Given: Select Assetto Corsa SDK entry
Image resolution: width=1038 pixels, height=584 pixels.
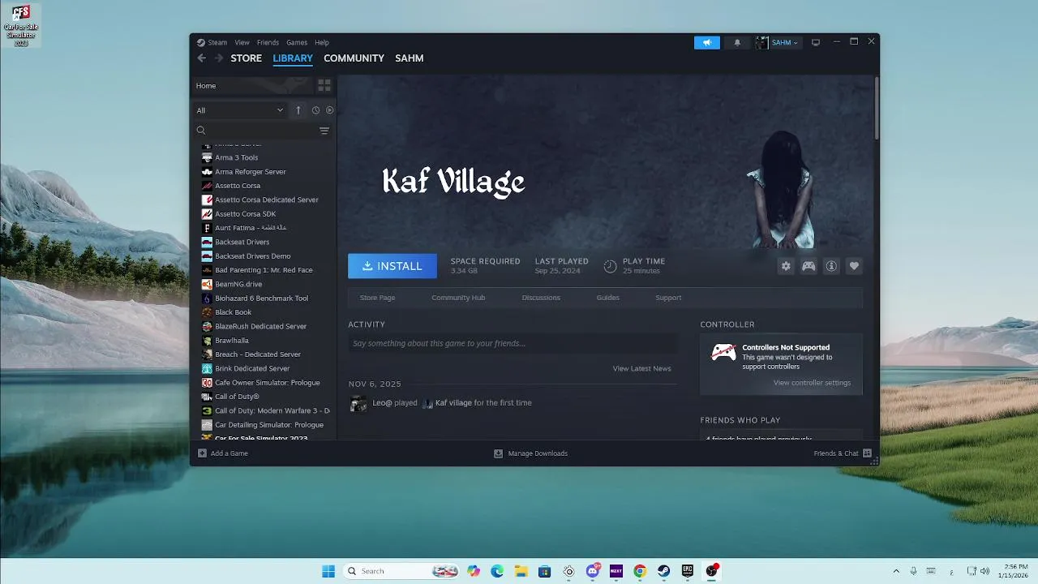Looking at the screenshot, I should pos(245,214).
